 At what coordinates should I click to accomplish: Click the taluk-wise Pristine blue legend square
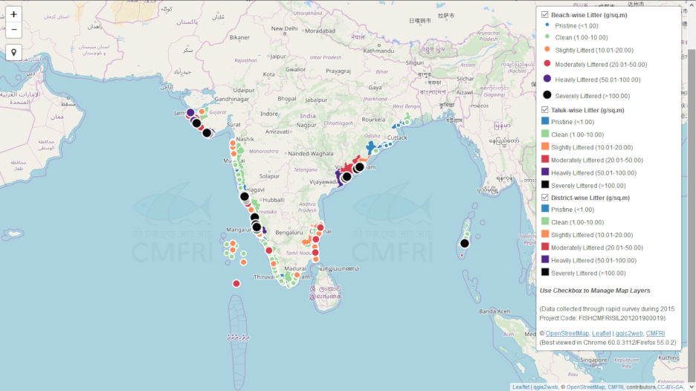click(545, 120)
